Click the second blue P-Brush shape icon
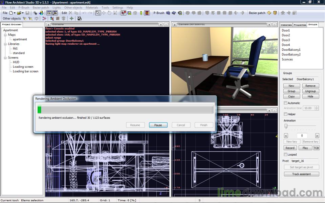This screenshot has height=203, width=325. coord(174,13)
